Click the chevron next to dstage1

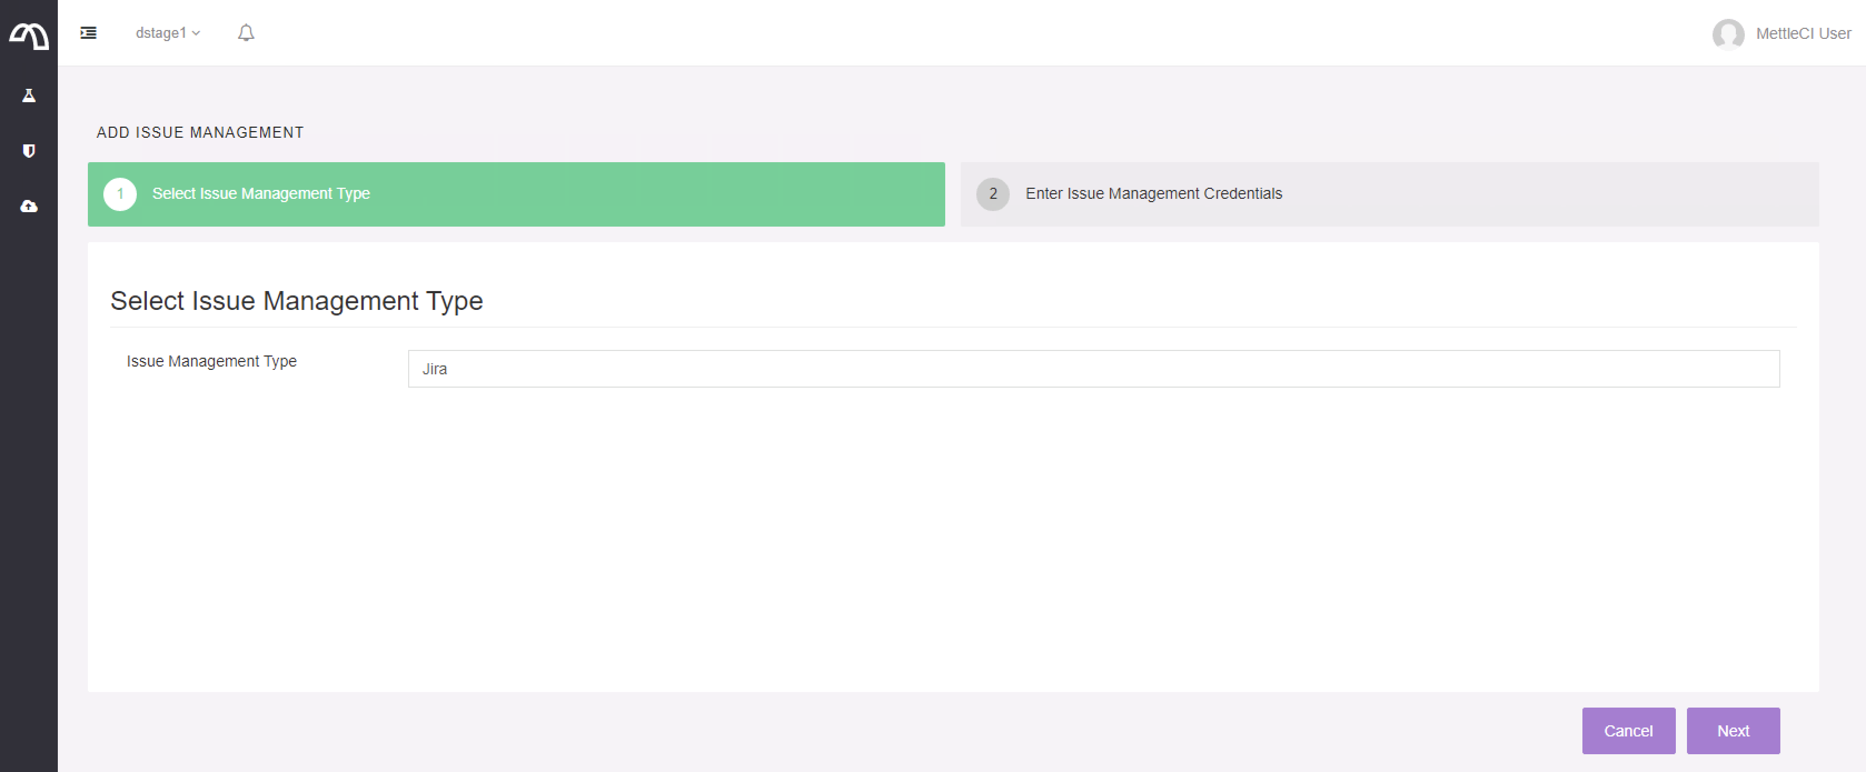[x=196, y=33]
